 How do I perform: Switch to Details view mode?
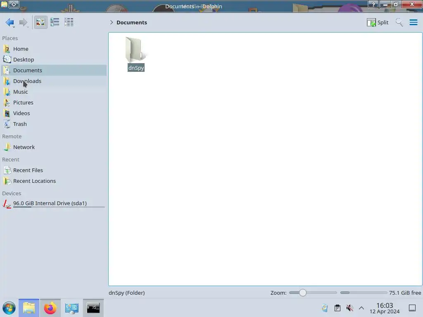(x=69, y=22)
